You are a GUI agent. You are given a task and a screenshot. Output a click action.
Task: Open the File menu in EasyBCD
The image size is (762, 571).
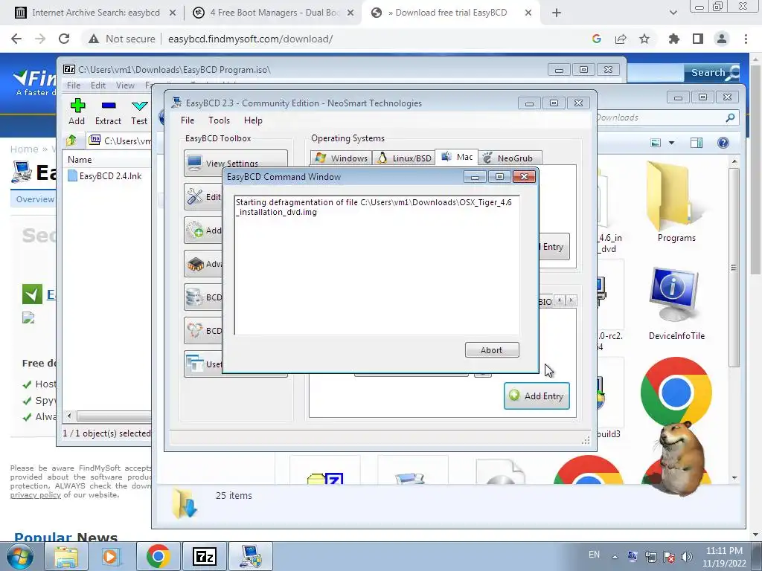coord(187,120)
